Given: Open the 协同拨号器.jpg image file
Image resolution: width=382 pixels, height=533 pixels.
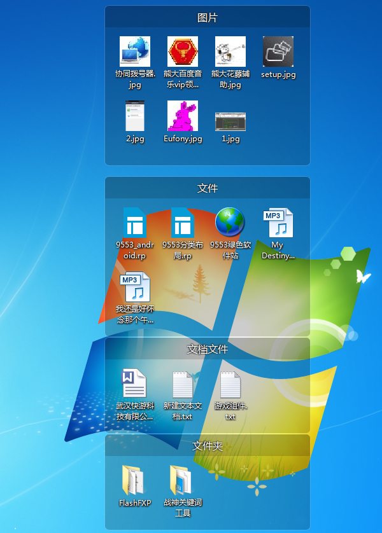Looking at the screenshot, I should point(135,52).
